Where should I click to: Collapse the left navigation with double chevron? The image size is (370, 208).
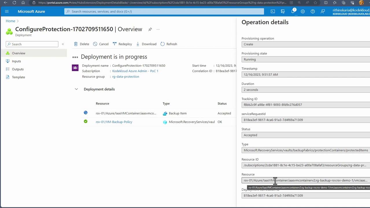[x=63, y=44]
